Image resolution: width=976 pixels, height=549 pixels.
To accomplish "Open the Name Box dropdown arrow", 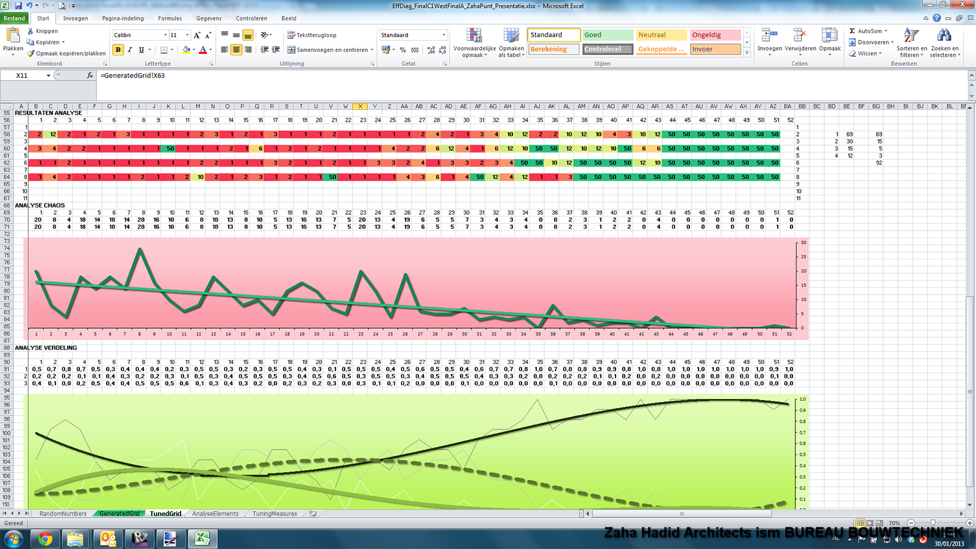I will point(48,76).
